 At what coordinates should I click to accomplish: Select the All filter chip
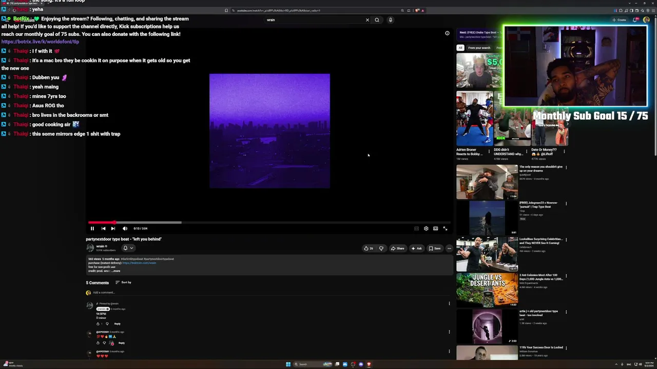pyautogui.click(x=460, y=48)
